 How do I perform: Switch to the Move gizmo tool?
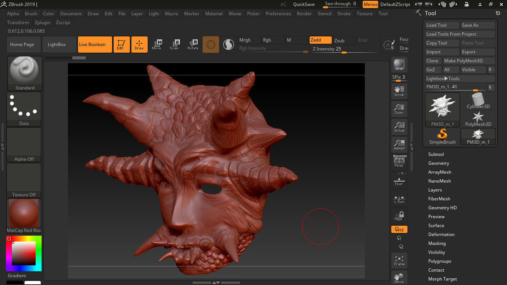[156, 45]
